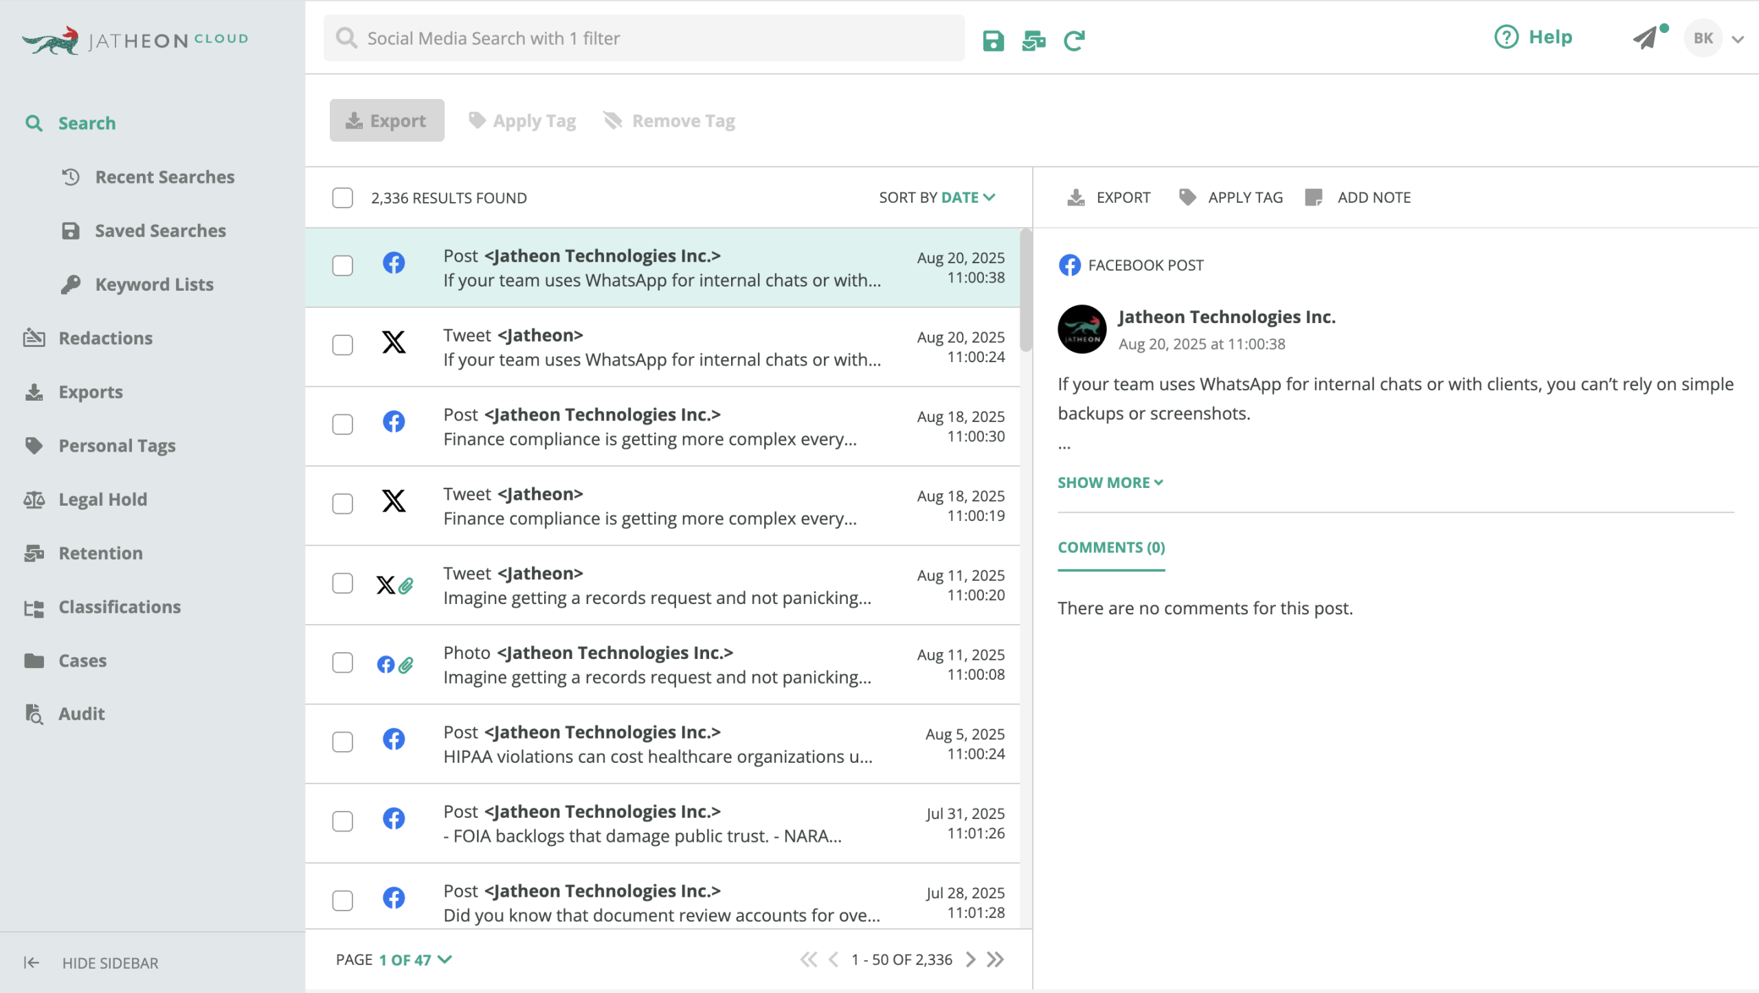Viewport: 1759px width, 993px height.
Task: Click the Remove Tag toolbar button
Action: (669, 121)
